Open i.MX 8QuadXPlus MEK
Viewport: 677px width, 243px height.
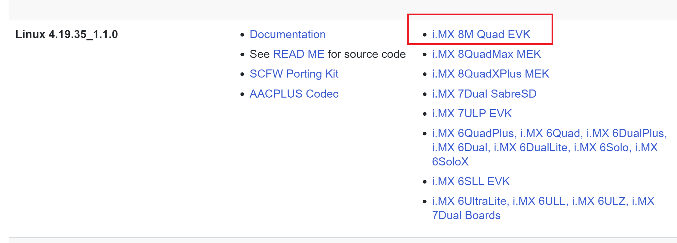490,74
